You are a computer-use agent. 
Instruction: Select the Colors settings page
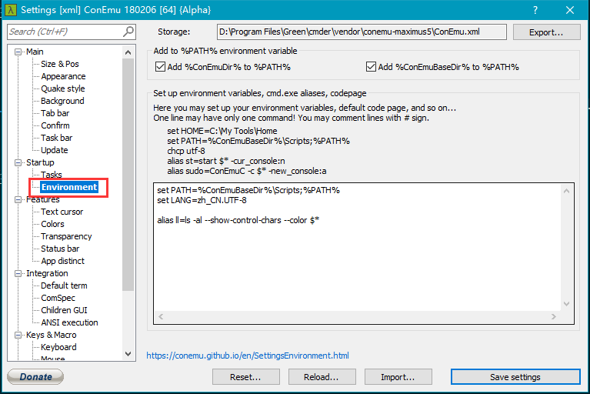click(52, 224)
